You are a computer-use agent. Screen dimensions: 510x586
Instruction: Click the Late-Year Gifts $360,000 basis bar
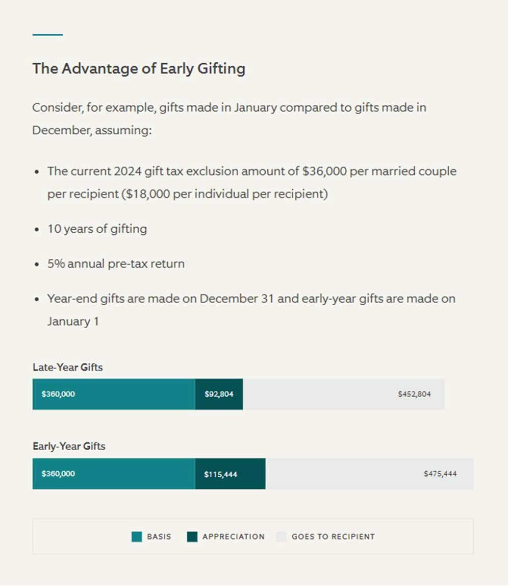113,394
